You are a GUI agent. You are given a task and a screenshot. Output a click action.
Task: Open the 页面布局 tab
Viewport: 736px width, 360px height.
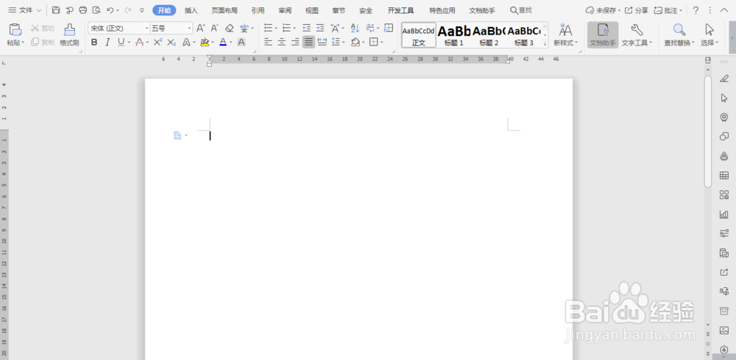click(x=224, y=10)
